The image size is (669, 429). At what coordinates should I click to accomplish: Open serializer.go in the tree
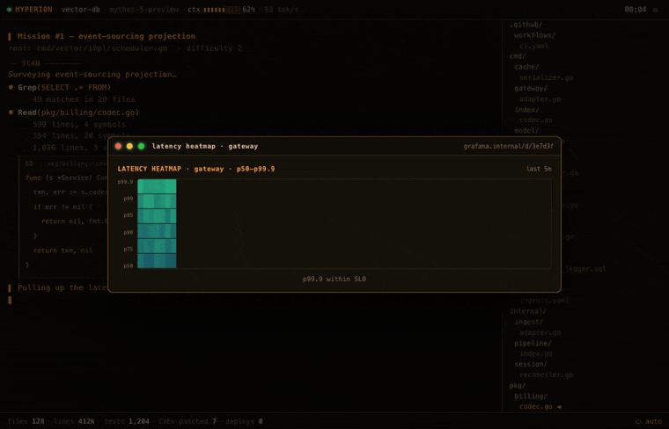coord(546,77)
